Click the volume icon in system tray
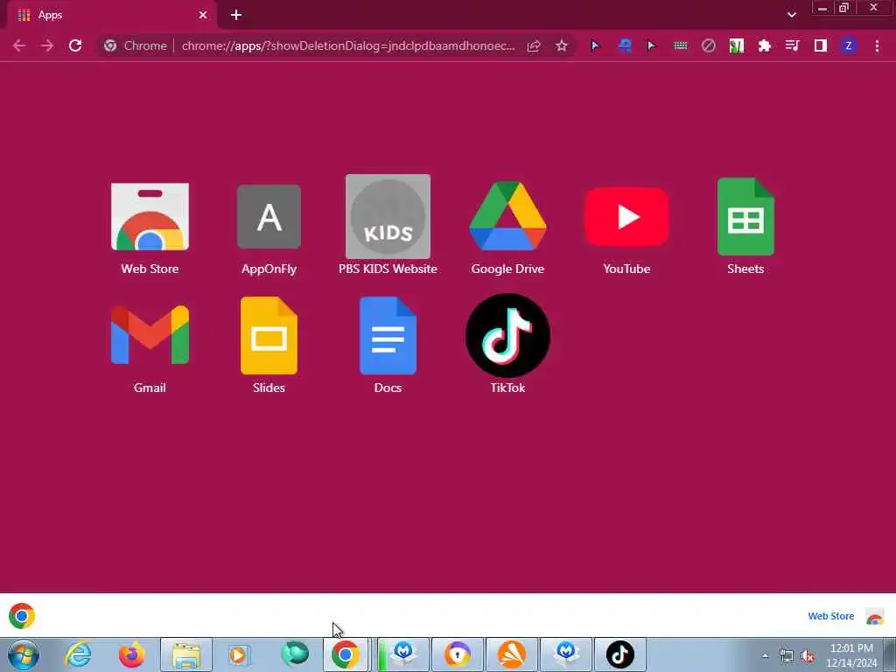Viewport: 896px width, 672px height. tap(807, 655)
